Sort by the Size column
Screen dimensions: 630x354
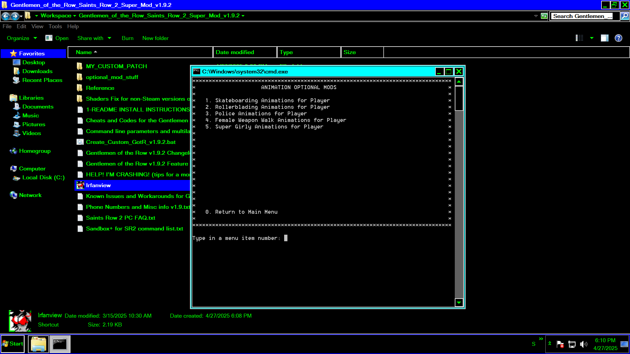(362, 52)
